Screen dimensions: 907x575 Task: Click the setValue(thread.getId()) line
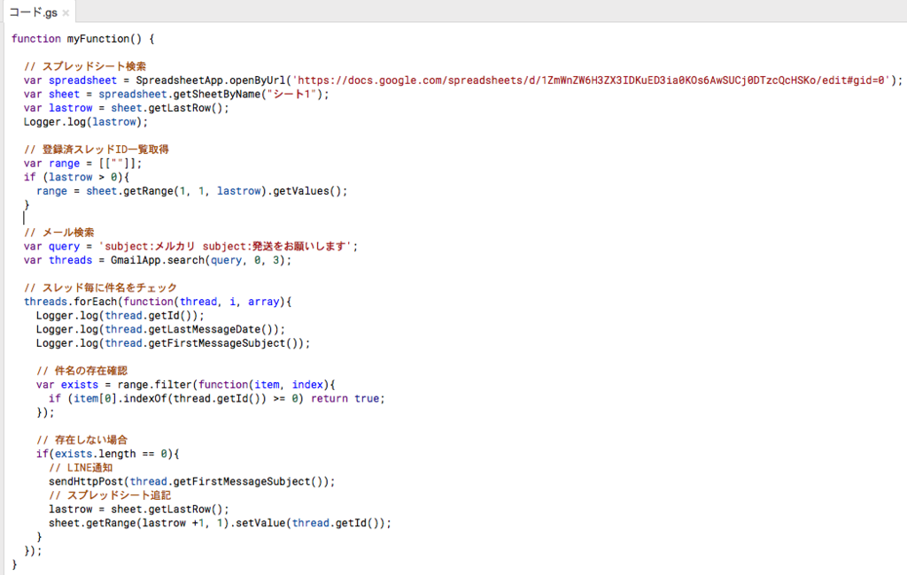(220, 524)
